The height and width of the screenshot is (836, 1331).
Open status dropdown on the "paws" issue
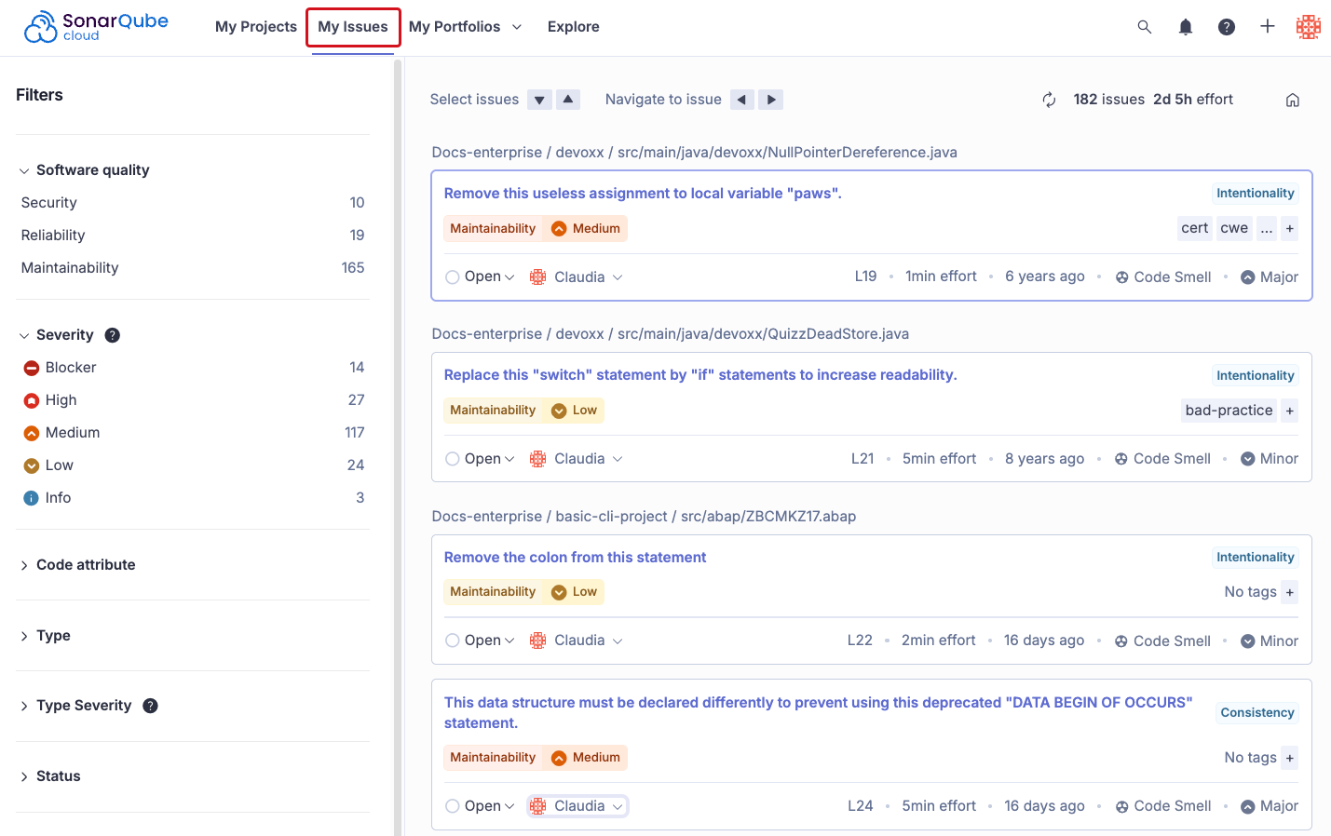pos(489,276)
